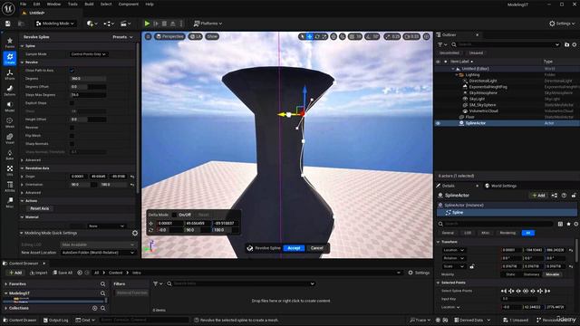Open the Tools menu
The height and width of the screenshot is (326, 580).
click(x=72, y=4)
